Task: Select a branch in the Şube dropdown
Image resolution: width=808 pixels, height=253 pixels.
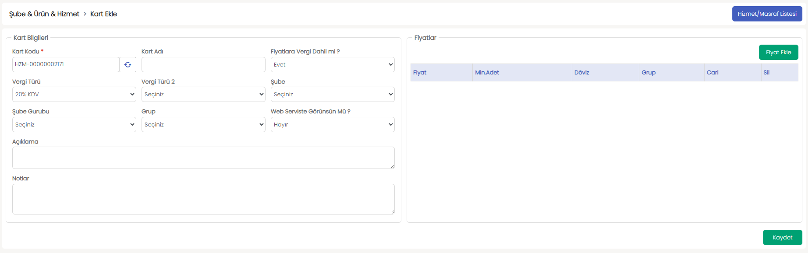Action: click(333, 94)
